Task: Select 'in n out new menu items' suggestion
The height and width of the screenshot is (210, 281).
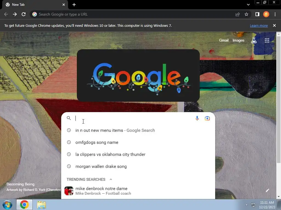Action: pos(138,130)
